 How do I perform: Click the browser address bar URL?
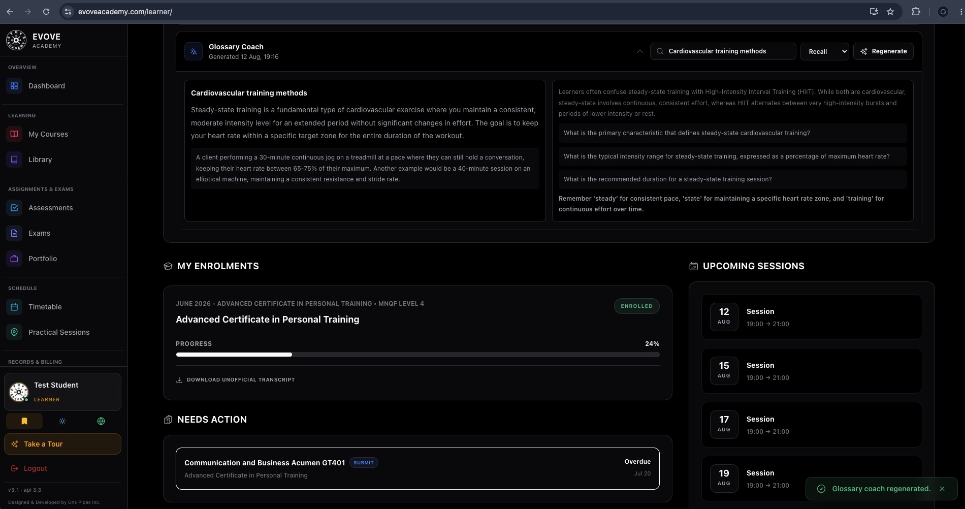(125, 12)
